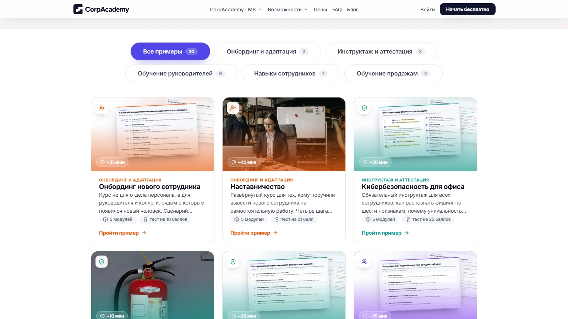The image size is (568, 319).
Task: Filter by Инструктаж и аттестация
Action: coord(381,51)
